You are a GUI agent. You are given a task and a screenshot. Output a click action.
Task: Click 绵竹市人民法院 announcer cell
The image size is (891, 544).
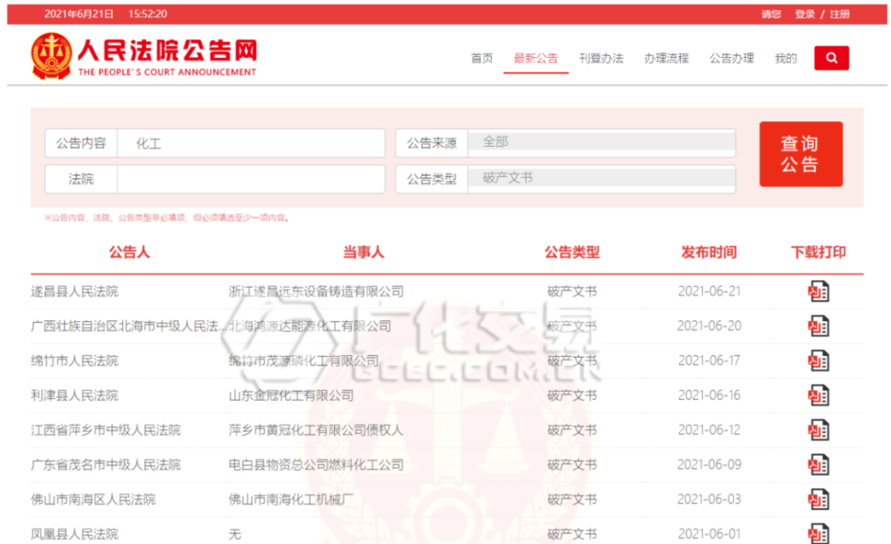point(75,361)
